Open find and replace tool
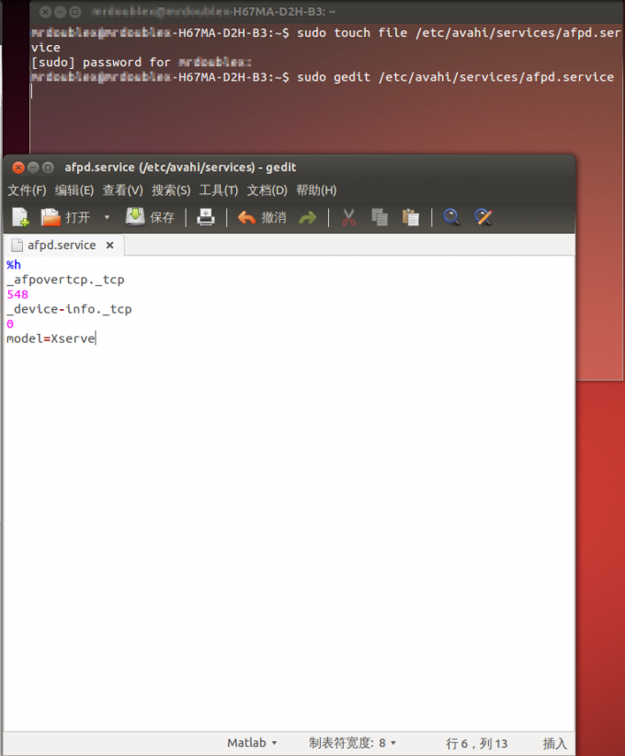Viewport: 625px width, 756px height. [483, 217]
